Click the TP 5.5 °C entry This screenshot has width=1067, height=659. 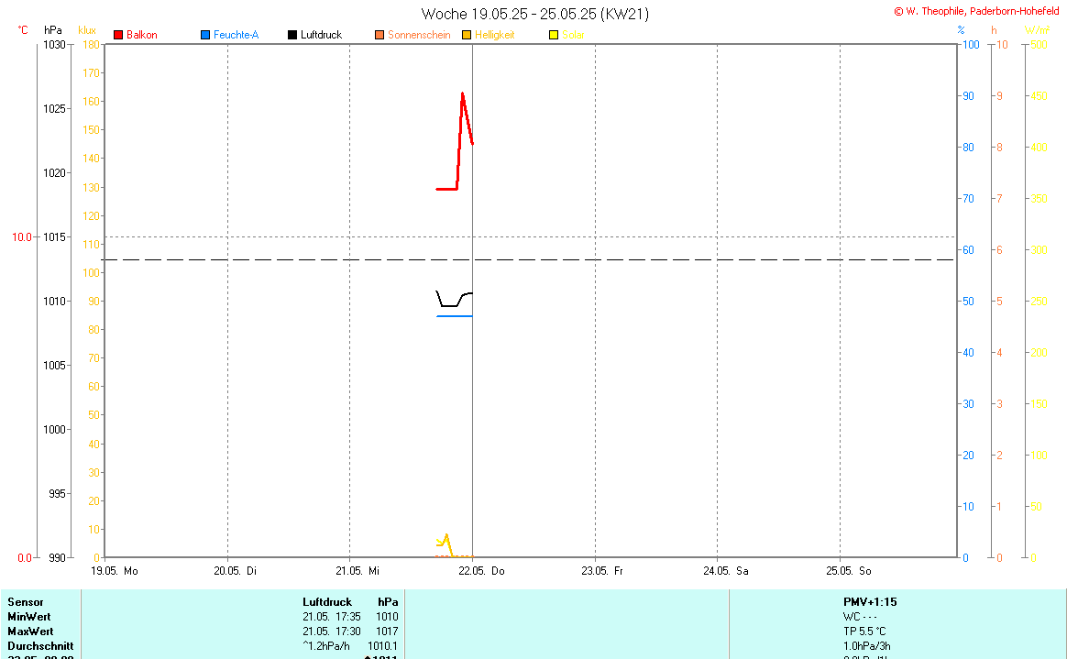[865, 632]
